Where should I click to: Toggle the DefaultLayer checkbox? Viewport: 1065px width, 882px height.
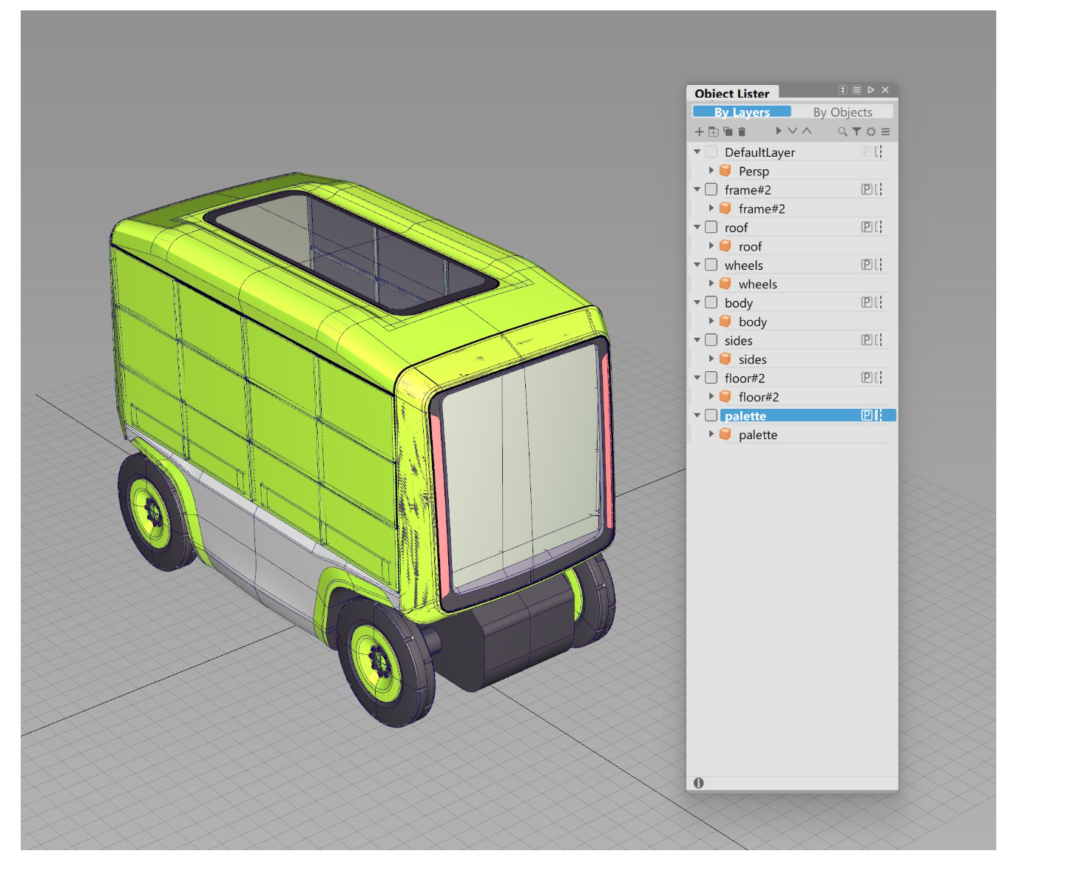711,152
